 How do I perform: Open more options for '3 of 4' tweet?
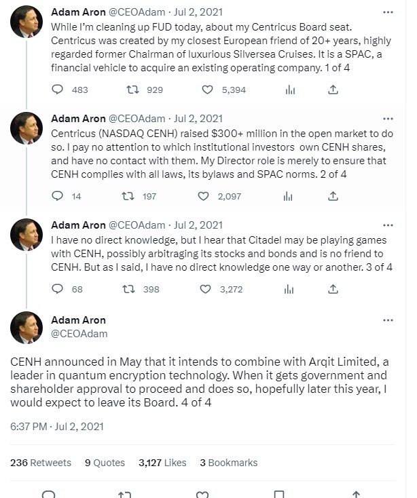[x=388, y=225]
